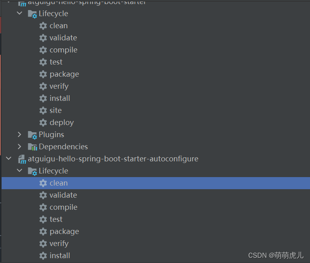Click the gear icon beside first validate goal
Viewport: 310px width, 263px height.
43,38
